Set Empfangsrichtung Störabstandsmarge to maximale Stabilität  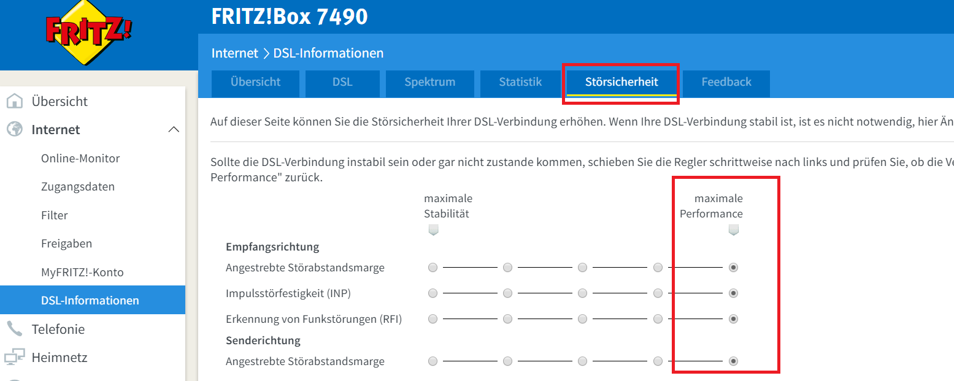tap(433, 268)
